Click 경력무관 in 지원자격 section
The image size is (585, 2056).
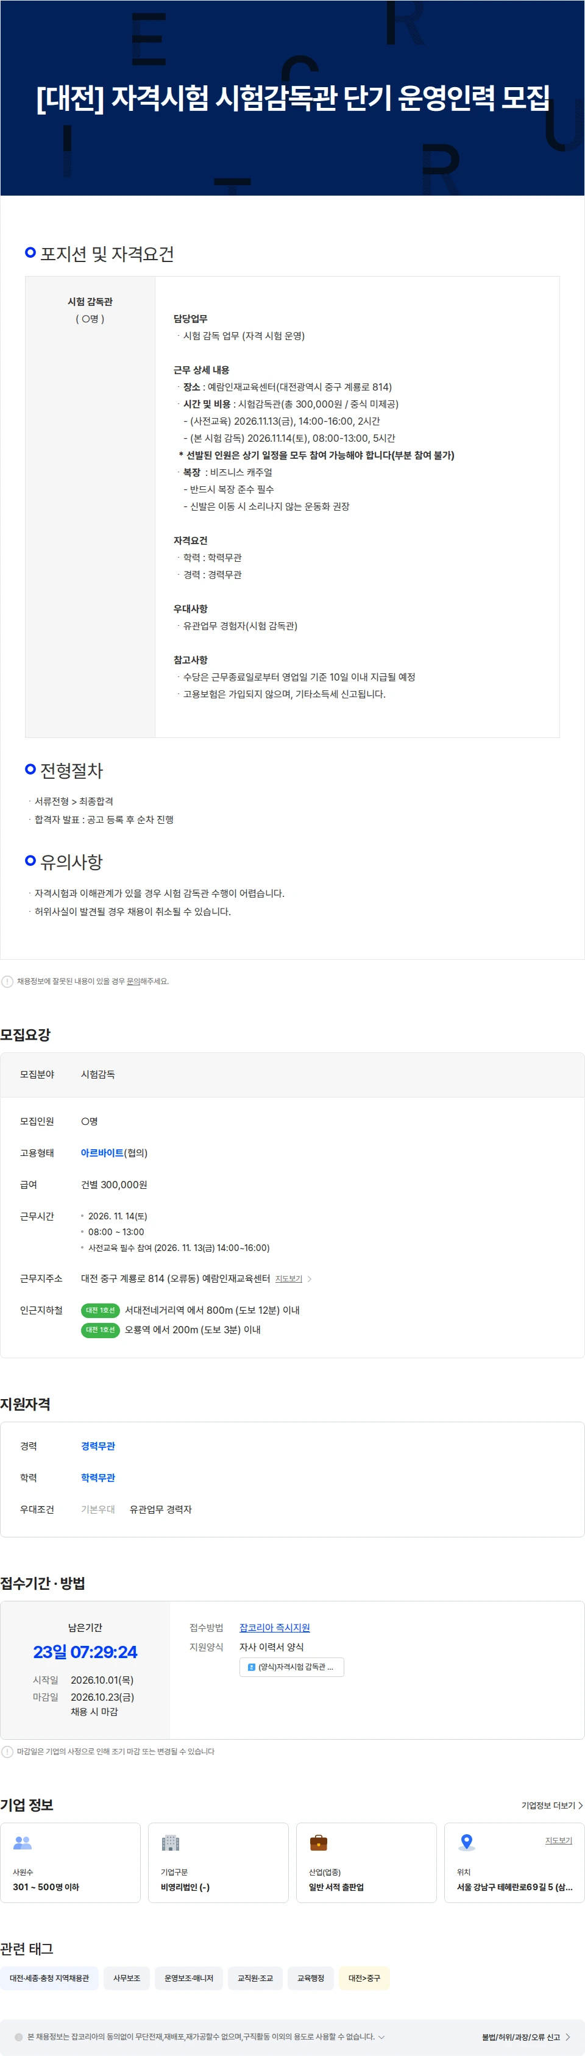point(98,1446)
